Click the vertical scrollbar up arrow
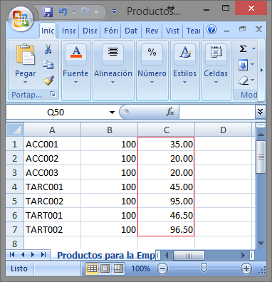The width and height of the screenshot is (272, 282). [x=261, y=135]
